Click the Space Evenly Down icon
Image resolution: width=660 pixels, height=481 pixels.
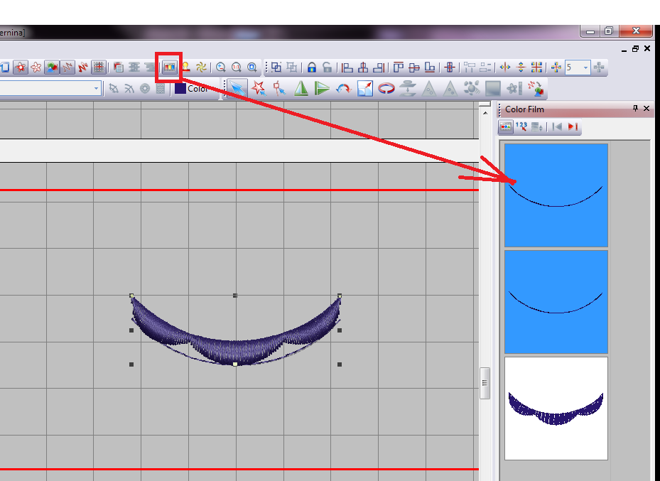coord(485,67)
